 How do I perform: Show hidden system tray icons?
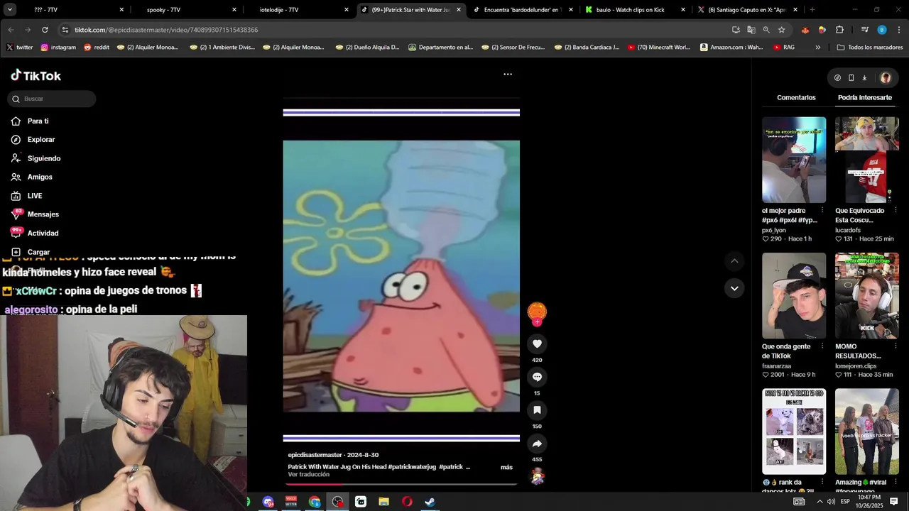pyautogui.click(x=820, y=502)
